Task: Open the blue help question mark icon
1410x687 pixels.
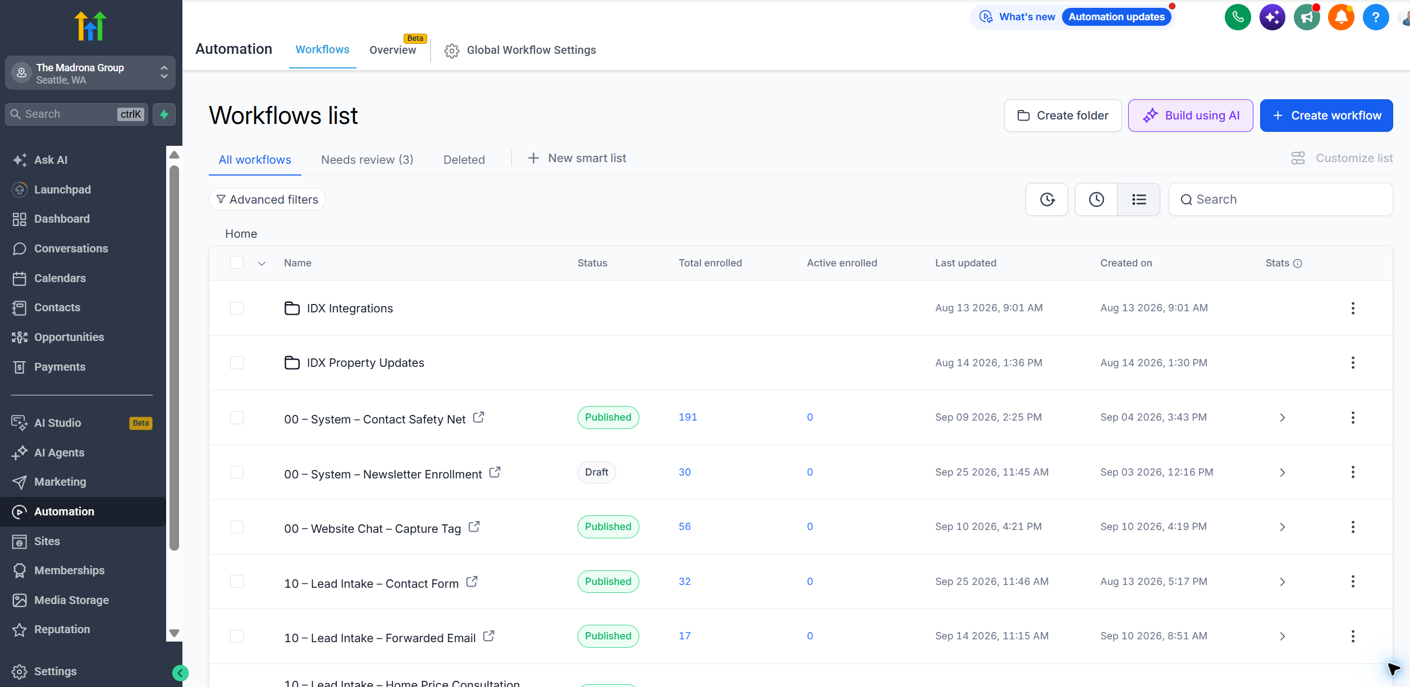Action: 1375,17
